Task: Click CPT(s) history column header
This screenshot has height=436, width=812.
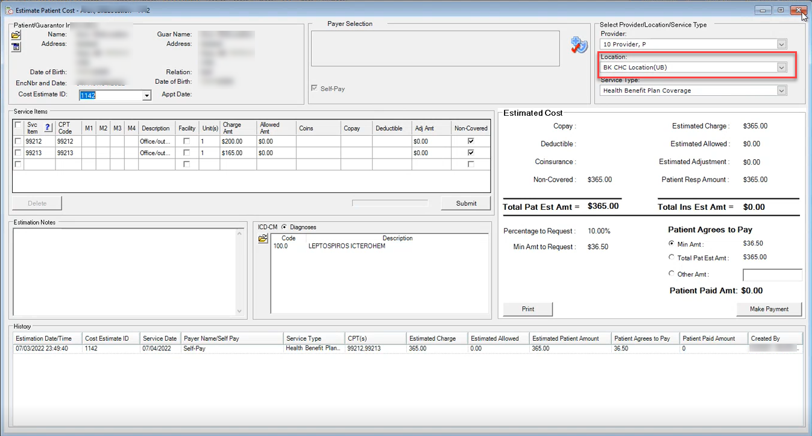Action: click(376, 338)
